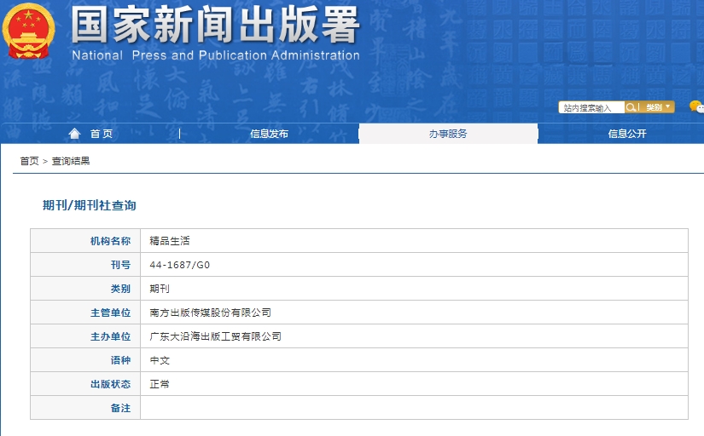Switch to the 办事服务 tab
Screen dimensions: 704x436
point(448,134)
